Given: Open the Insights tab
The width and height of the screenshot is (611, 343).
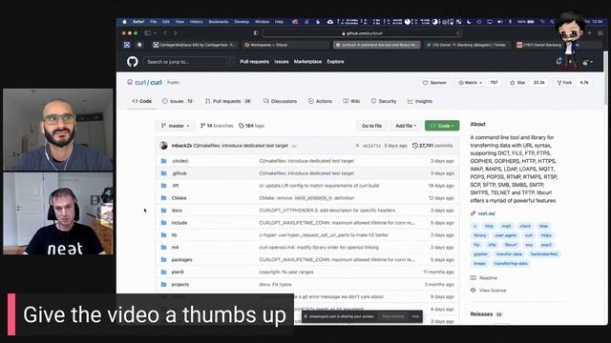Looking at the screenshot, I should point(420,101).
